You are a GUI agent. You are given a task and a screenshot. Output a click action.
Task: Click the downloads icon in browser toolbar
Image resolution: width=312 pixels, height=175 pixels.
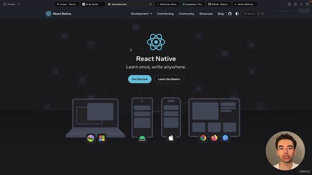(289, 4)
